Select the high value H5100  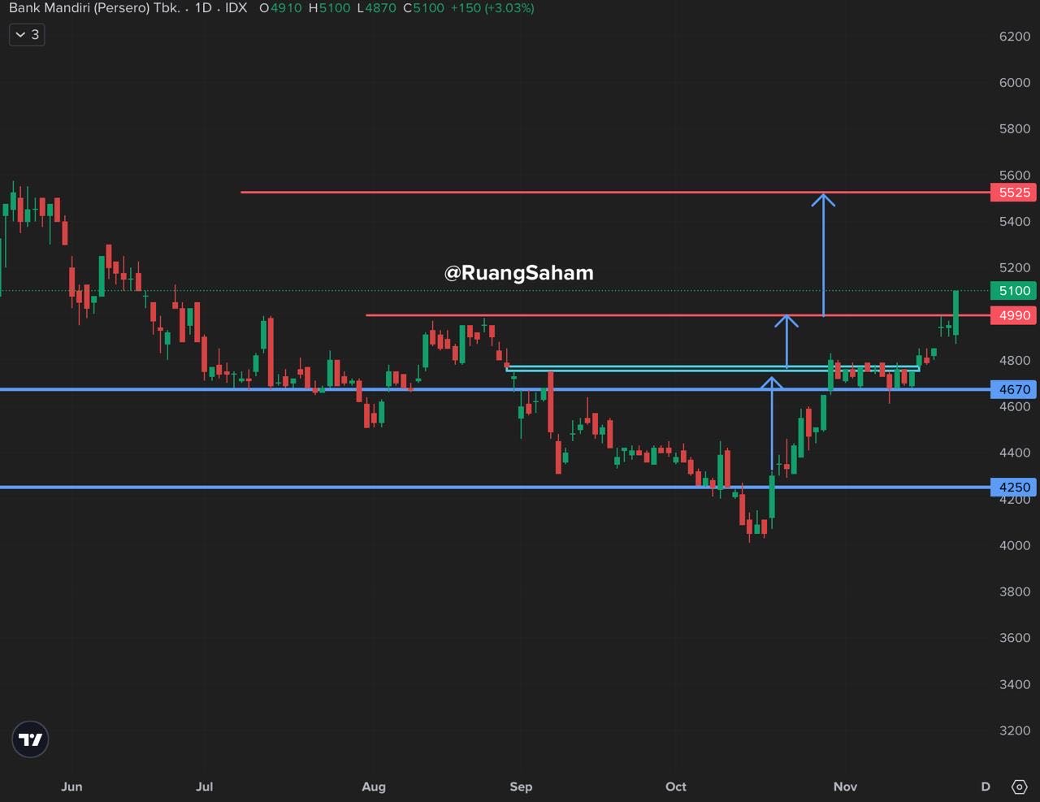(329, 8)
